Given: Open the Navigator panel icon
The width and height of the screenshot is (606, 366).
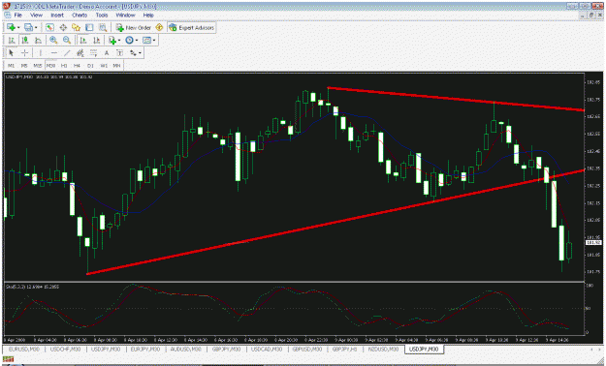Looking at the screenshot, I should (77, 27).
